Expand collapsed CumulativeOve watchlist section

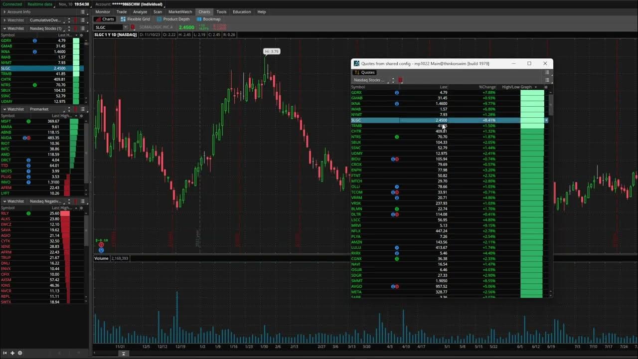[x=4, y=20]
